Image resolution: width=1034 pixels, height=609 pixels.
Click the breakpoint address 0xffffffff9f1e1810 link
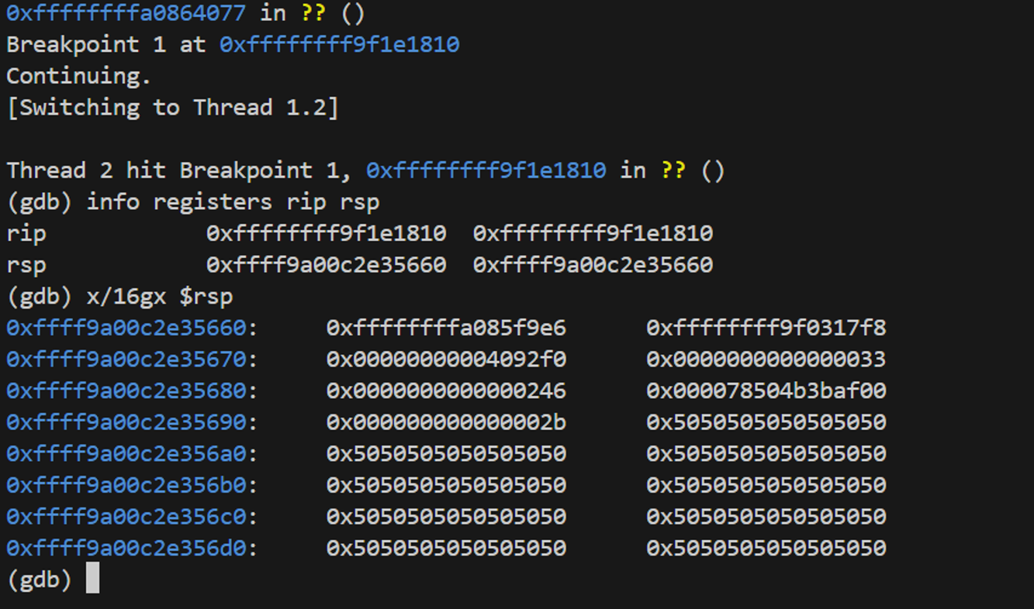tap(340, 44)
